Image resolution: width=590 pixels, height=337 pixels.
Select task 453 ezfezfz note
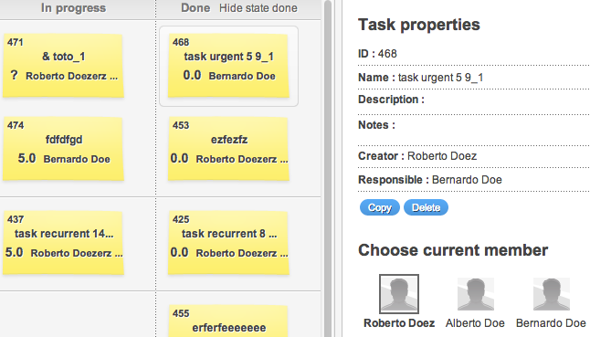coord(228,149)
